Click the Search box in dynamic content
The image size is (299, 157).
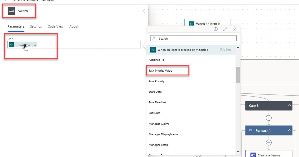(x=193, y=38)
